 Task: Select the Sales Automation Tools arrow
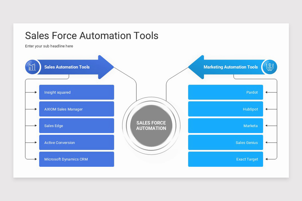pyautogui.click(x=75, y=67)
